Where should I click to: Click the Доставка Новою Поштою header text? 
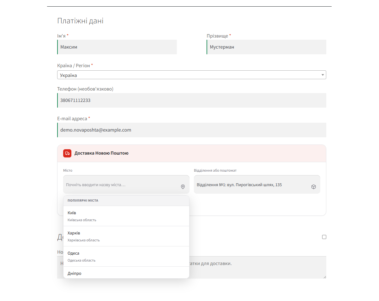point(101,153)
